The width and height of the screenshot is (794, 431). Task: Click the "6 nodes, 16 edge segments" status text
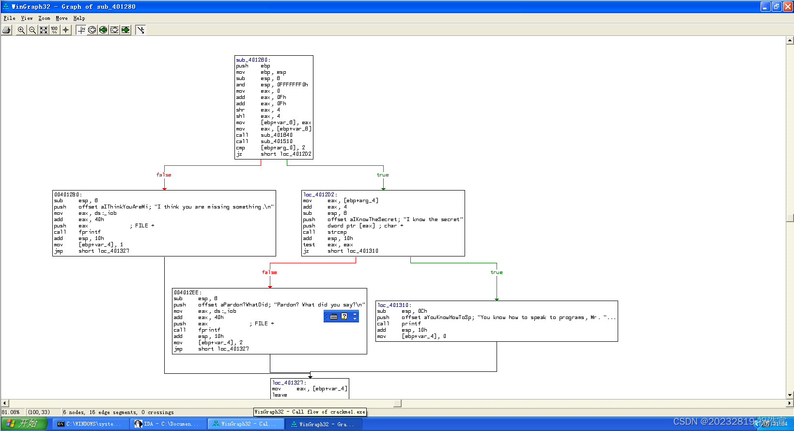click(118, 413)
